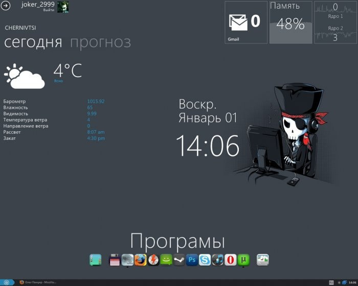Screen dimensions: 358x286
Task: Click the 14:06 clock widget
Action: point(208,146)
